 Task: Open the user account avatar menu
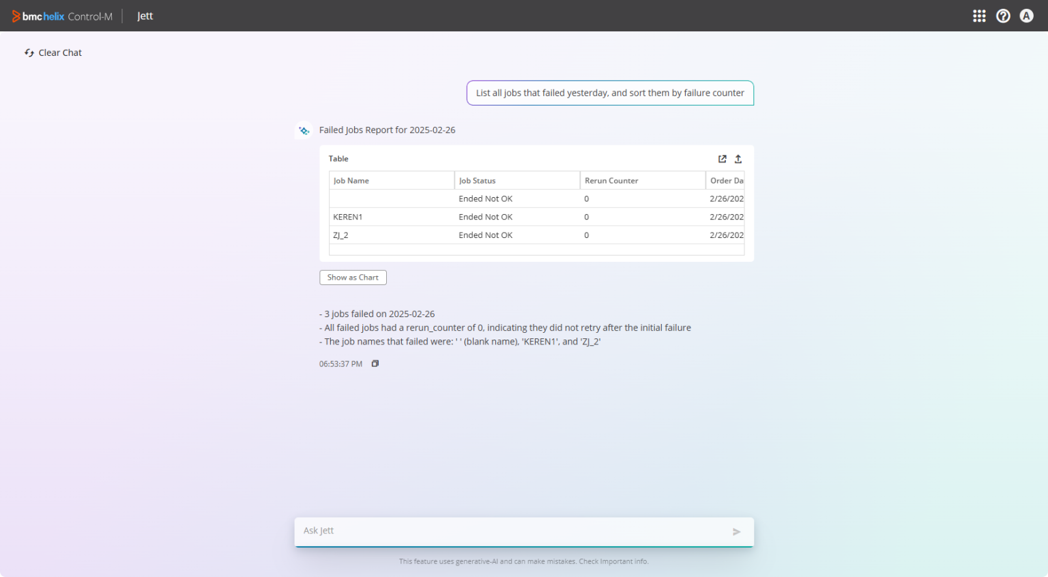point(1026,15)
